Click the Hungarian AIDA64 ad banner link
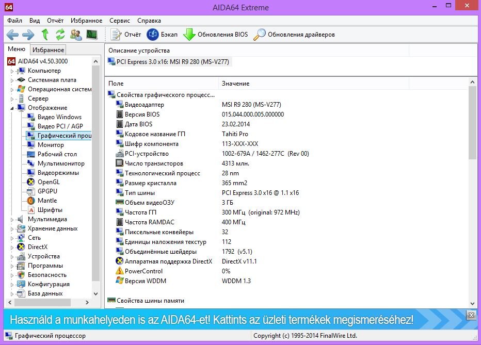Screen dimensions: 481x345 212,320
